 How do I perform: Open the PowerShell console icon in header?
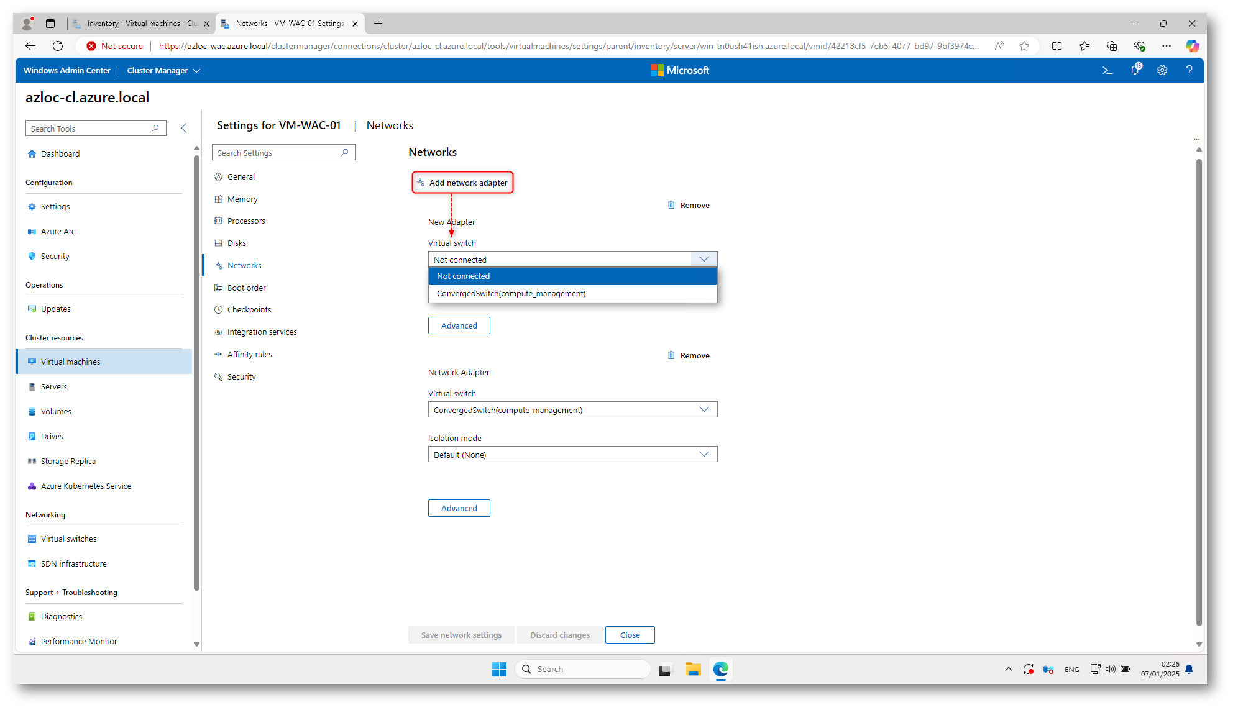pyautogui.click(x=1107, y=71)
